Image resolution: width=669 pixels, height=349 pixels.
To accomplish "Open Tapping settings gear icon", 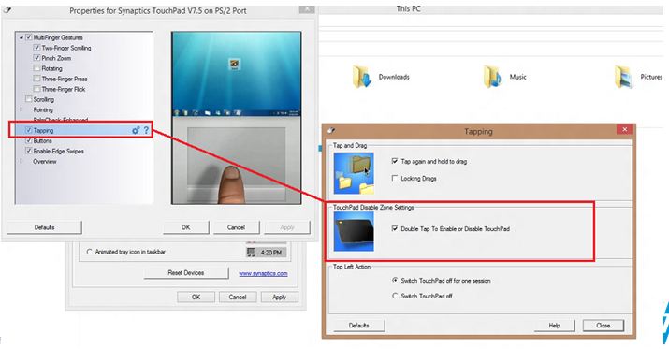I will 136,131.
